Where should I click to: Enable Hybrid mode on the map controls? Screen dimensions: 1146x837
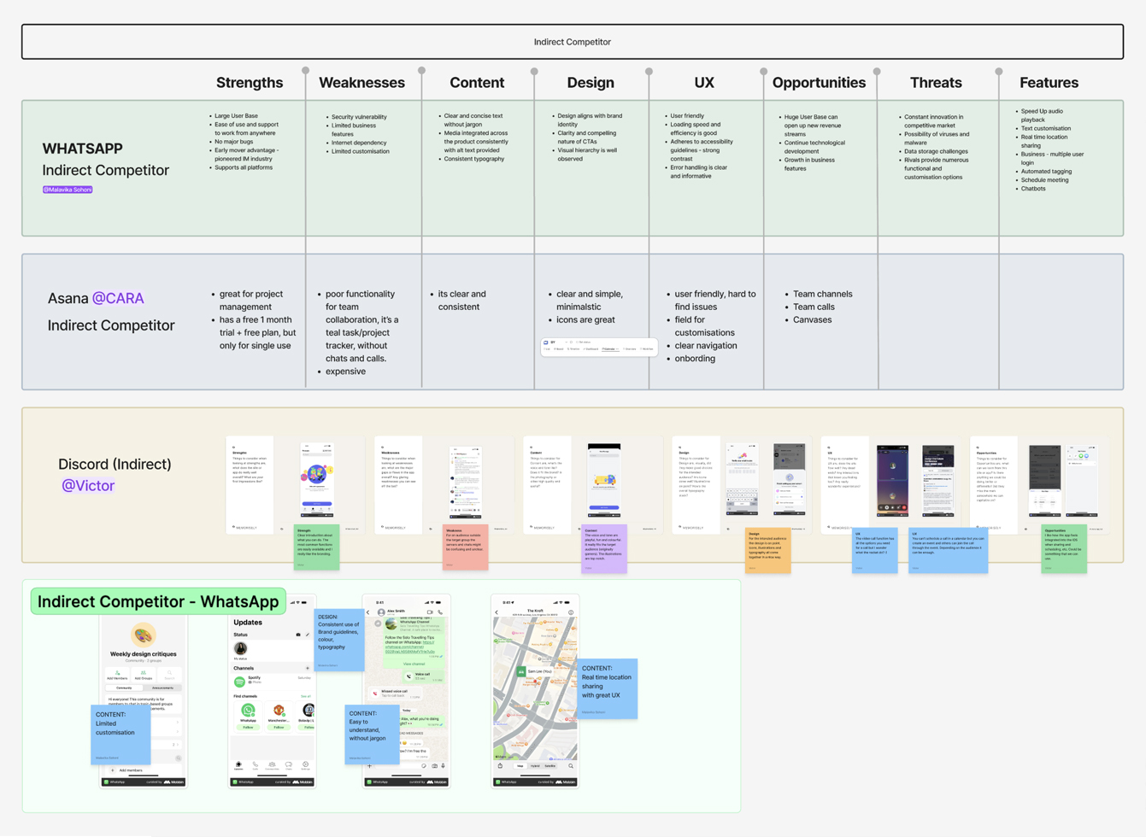pyautogui.click(x=536, y=766)
